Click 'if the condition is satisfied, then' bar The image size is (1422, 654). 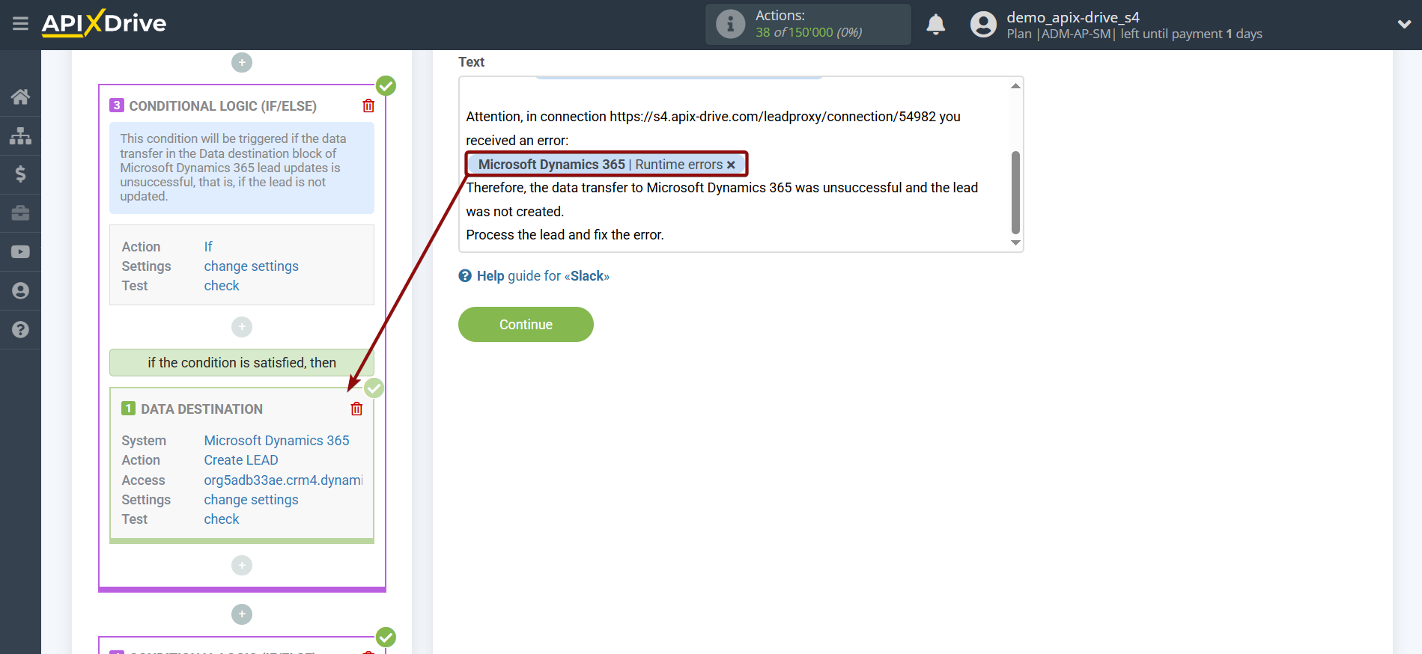242,363
